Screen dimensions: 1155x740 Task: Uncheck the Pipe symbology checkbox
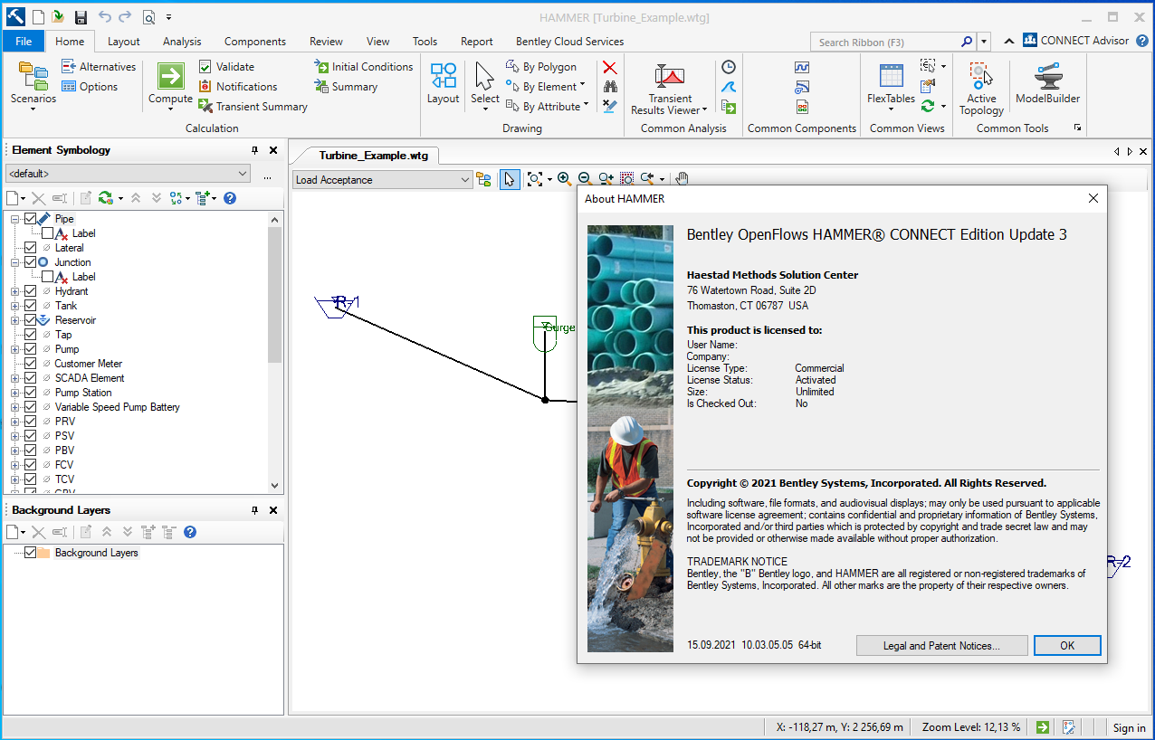[31, 219]
